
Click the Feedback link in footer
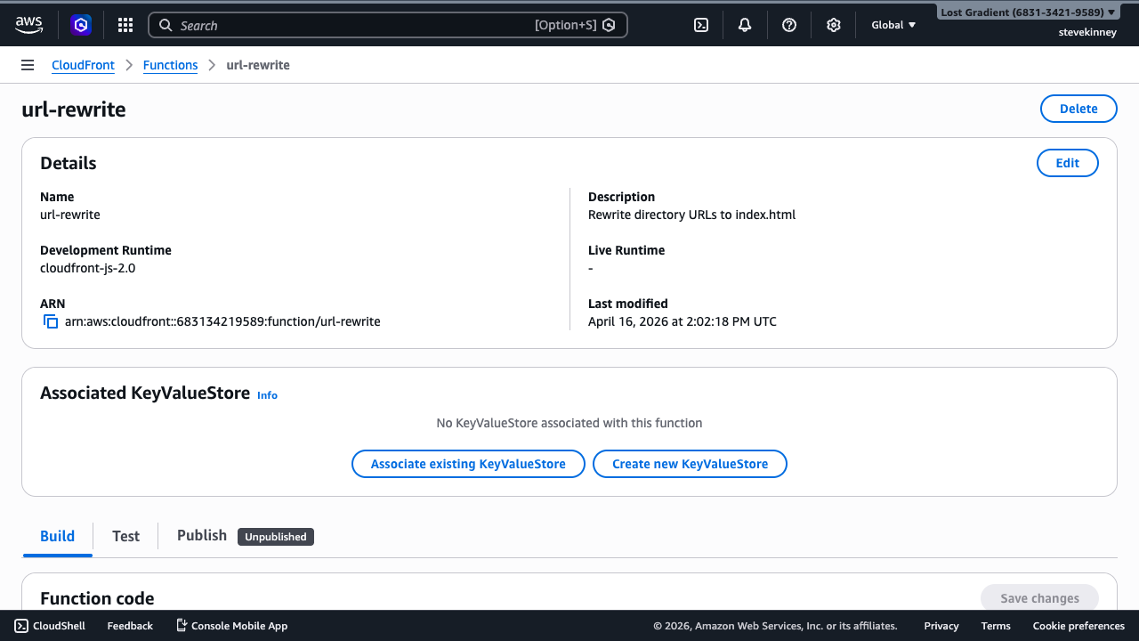pos(130,626)
